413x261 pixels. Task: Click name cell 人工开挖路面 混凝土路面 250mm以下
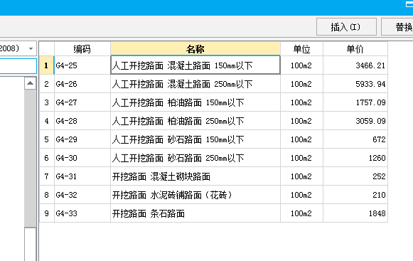click(195, 84)
